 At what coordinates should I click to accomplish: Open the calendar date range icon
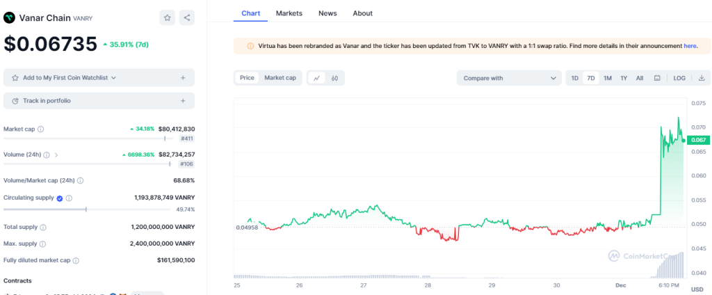click(656, 78)
